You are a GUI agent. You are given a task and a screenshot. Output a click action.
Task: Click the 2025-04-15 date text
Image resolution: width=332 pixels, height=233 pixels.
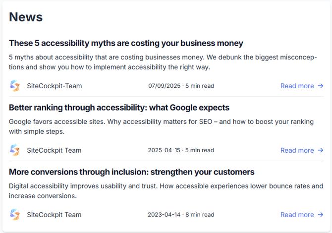[165, 150]
